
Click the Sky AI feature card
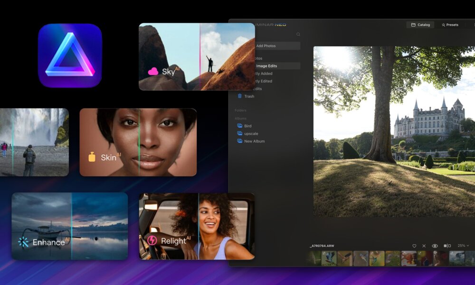[197, 57]
